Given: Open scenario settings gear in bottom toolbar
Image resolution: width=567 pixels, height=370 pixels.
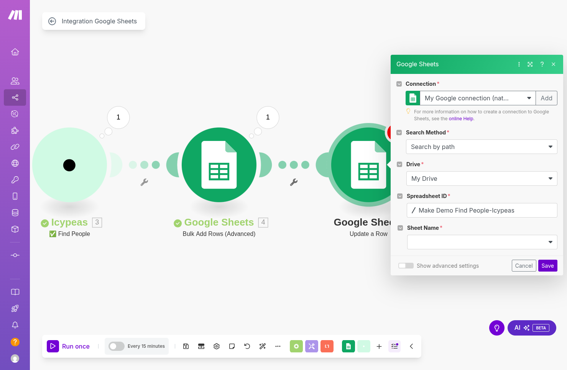Looking at the screenshot, I should click(x=217, y=346).
